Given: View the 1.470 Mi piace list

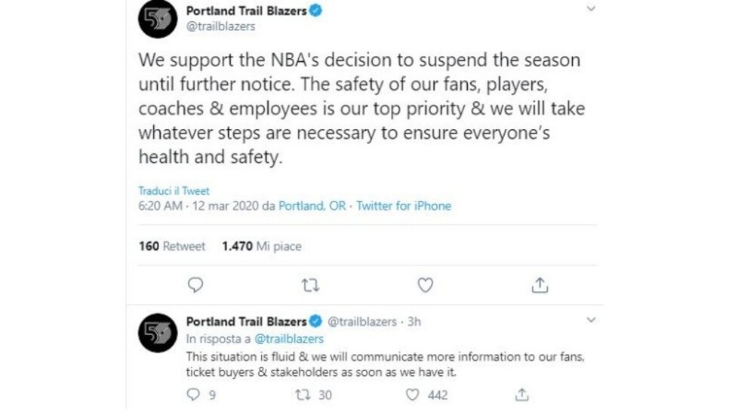Looking at the screenshot, I should pyautogui.click(x=262, y=246).
